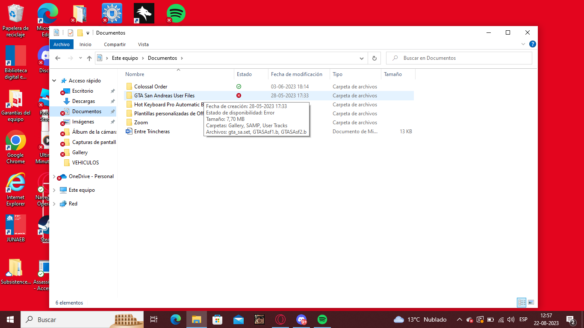Viewport: 584px width, 328px height.
Task: Open the Customize Quick Access Toolbar dropdown
Action: (x=88, y=33)
